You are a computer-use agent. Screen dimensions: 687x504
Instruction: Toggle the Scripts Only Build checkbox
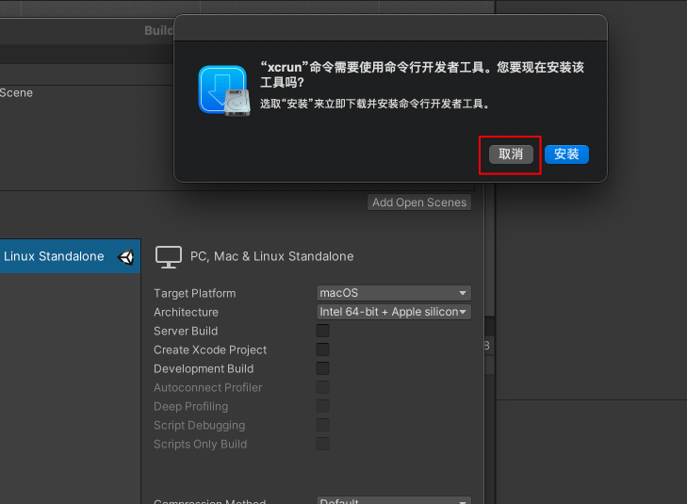click(x=322, y=444)
